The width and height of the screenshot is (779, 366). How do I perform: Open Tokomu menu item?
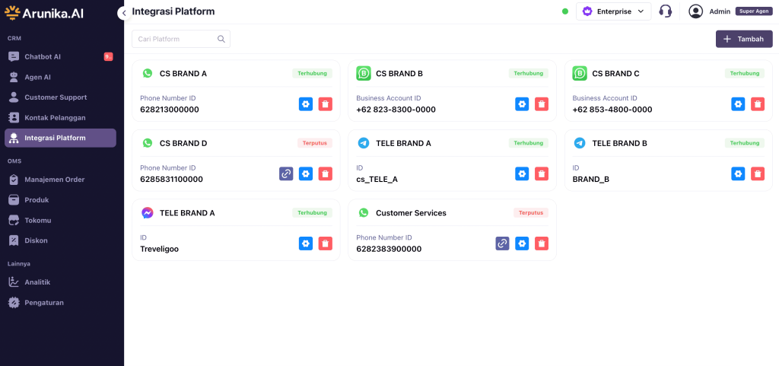[60, 220]
